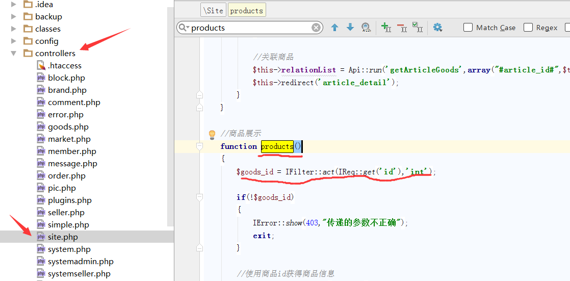This screenshot has height=281, width=570.
Task: Click the products breadcrumb item
Action: pyautogui.click(x=246, y=10)
